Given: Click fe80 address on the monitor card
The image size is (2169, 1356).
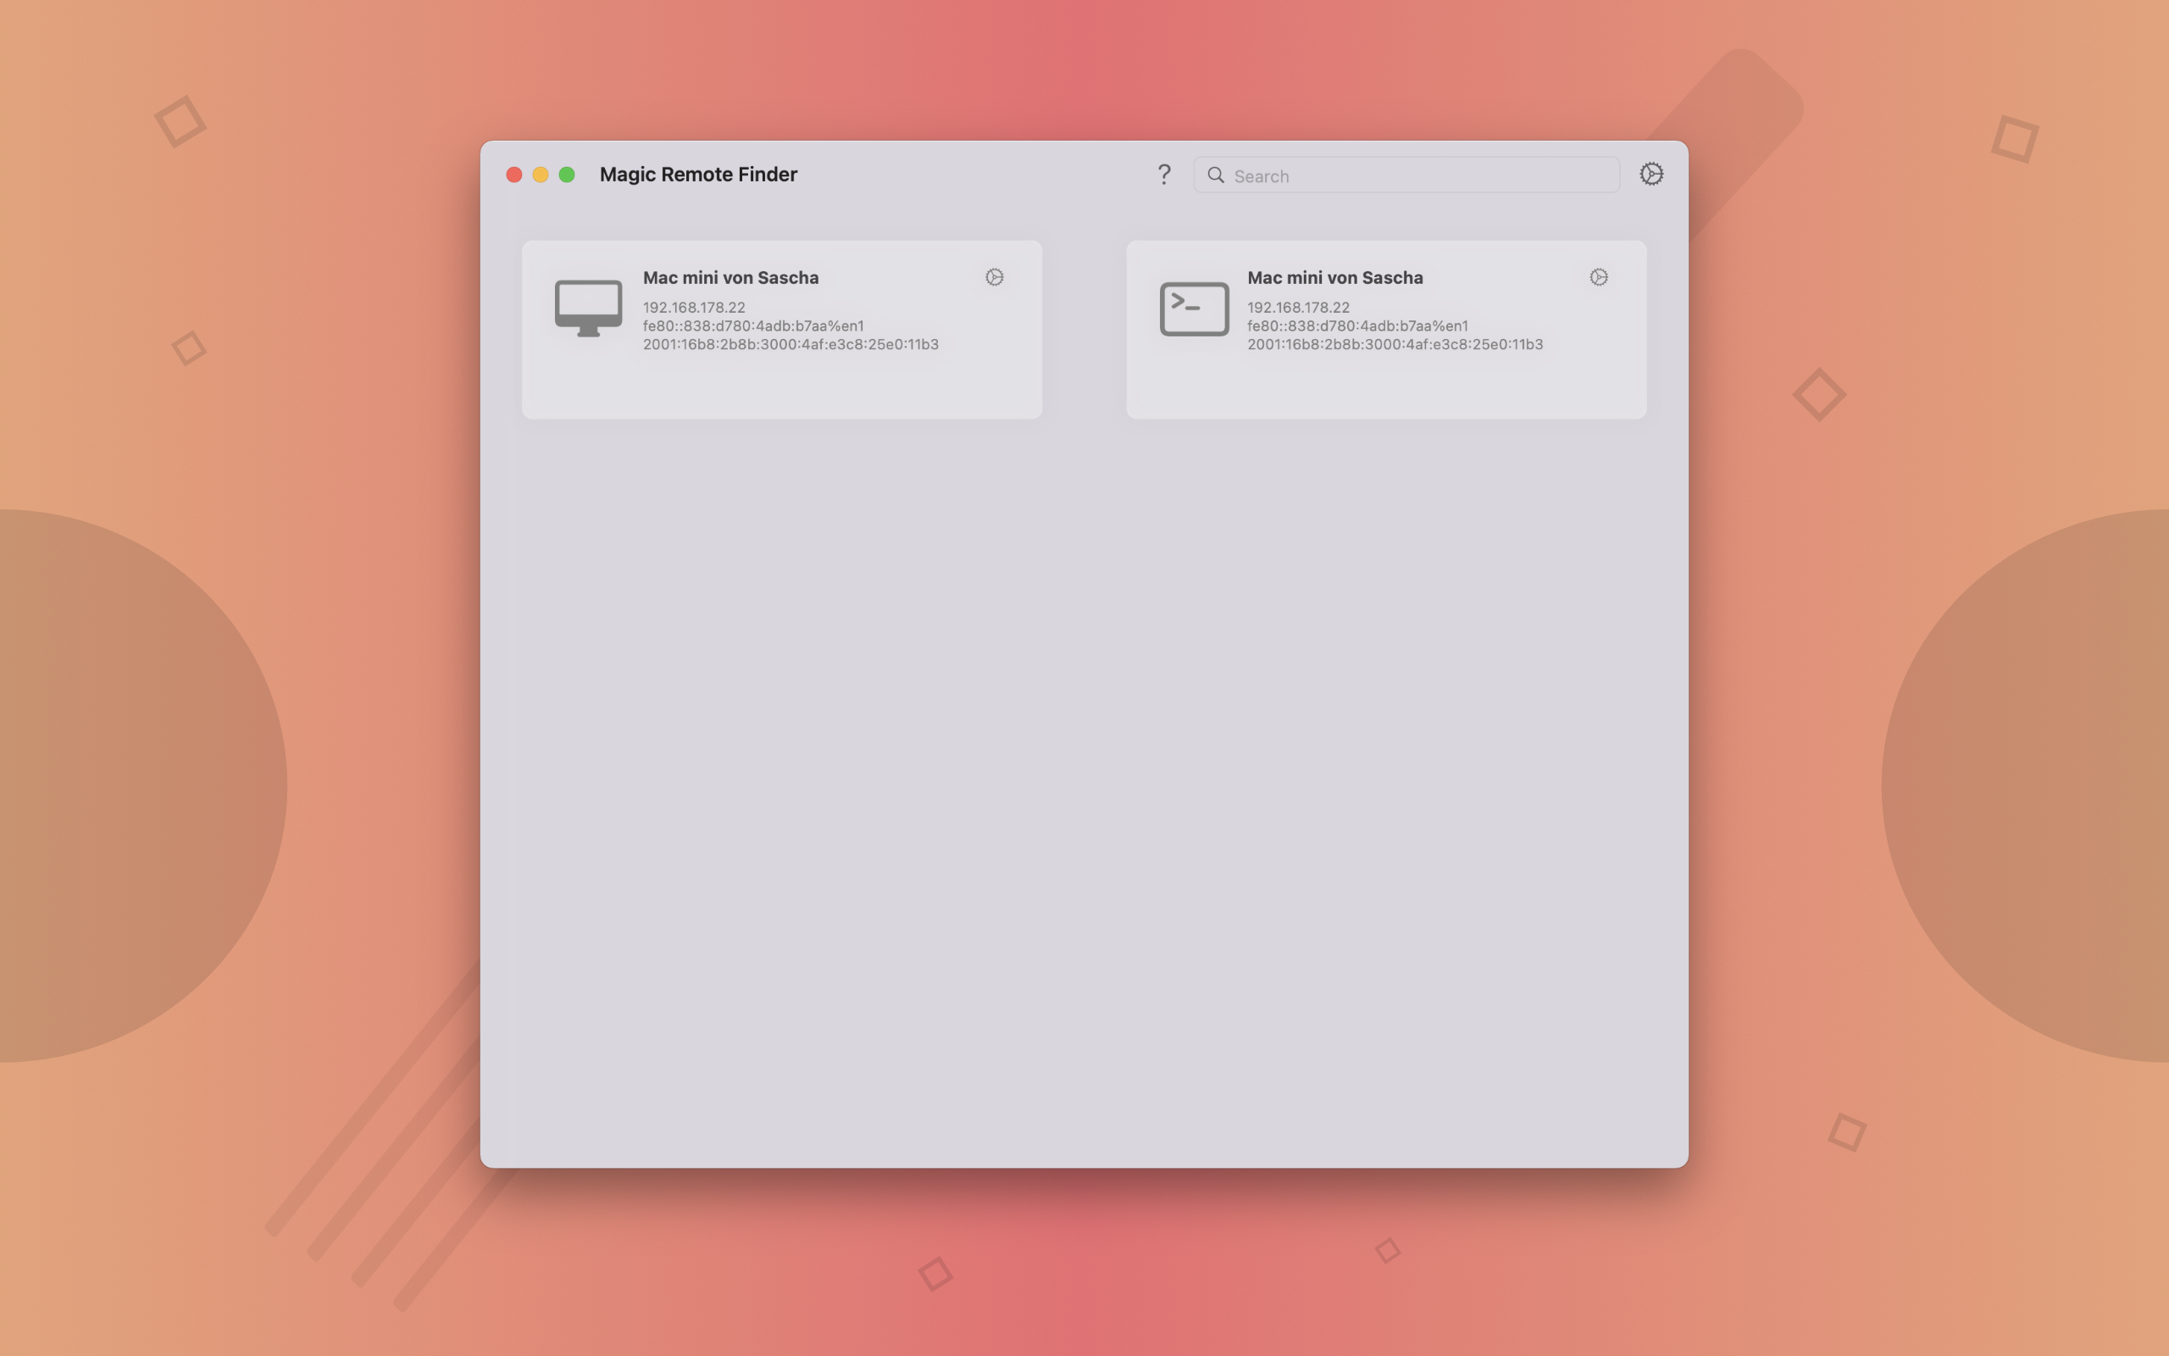Looking at the screenshot, I should point(753,325).
